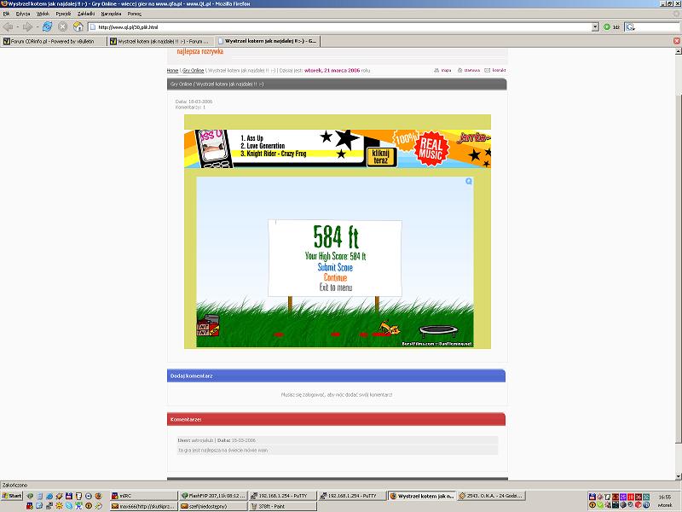Click the Firefox Back arrow button

tap(8, 27)
